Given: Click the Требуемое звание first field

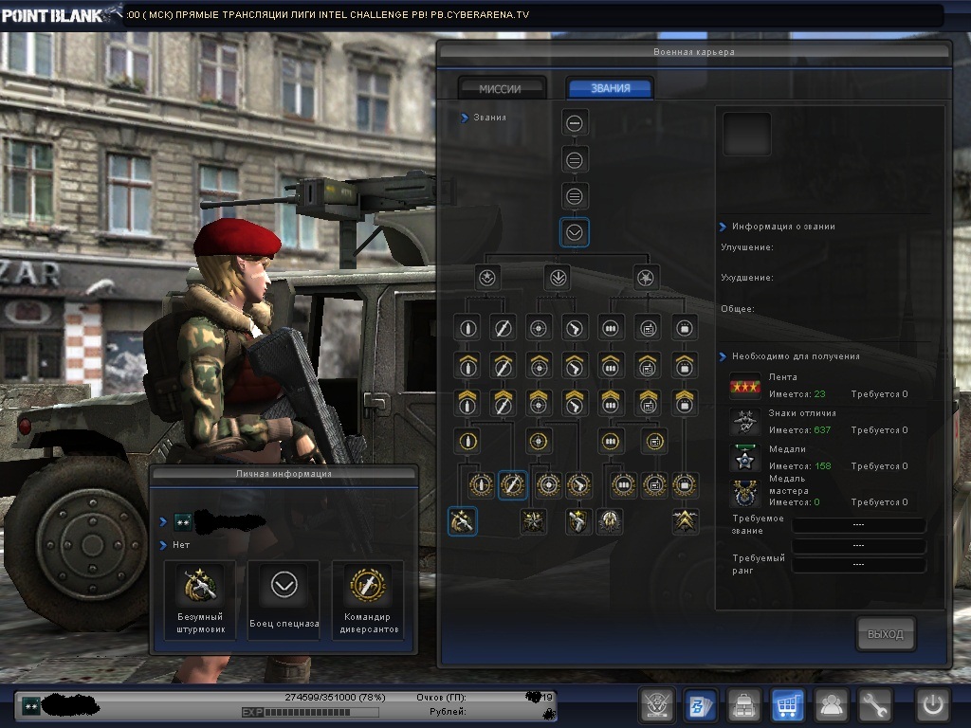Looking at the screenshot, I should pyautogui.click(x=858, y=525).
